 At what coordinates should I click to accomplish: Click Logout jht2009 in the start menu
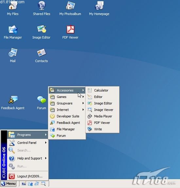28,176
